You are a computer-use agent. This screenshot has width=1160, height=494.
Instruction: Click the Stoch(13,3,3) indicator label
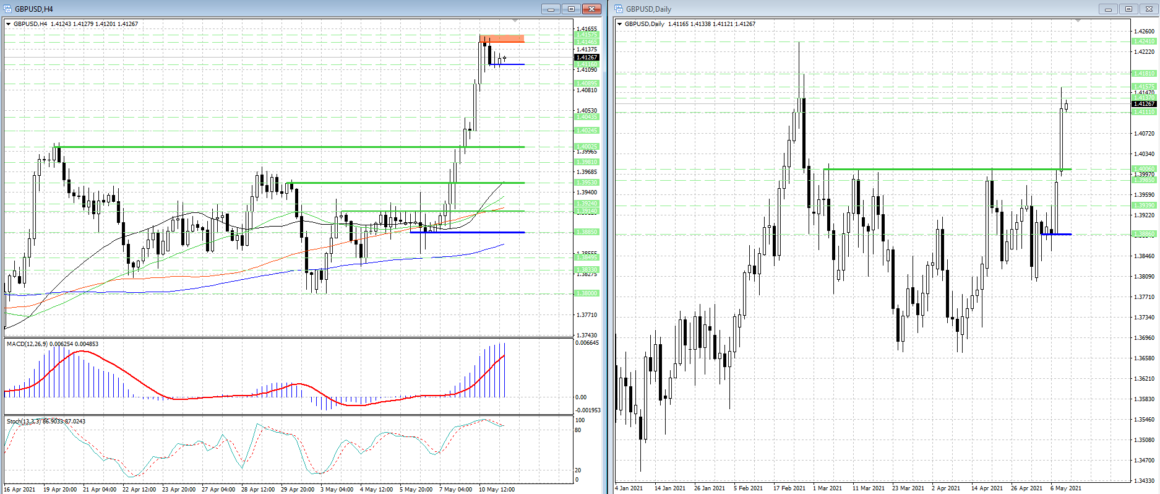[24, 422]
